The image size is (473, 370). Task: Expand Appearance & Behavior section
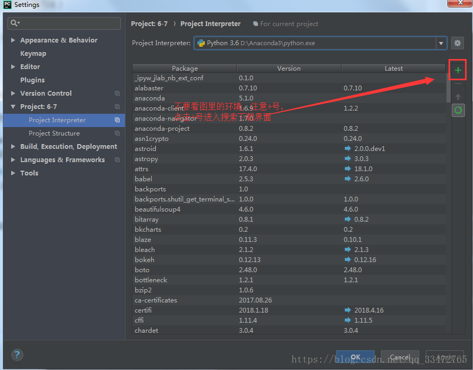point(13,40)
